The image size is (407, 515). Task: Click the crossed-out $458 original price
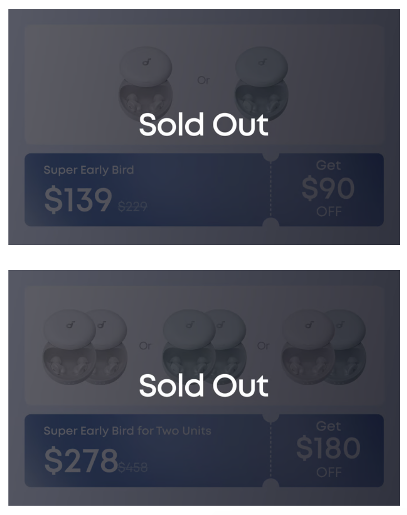tap(133, 466)
